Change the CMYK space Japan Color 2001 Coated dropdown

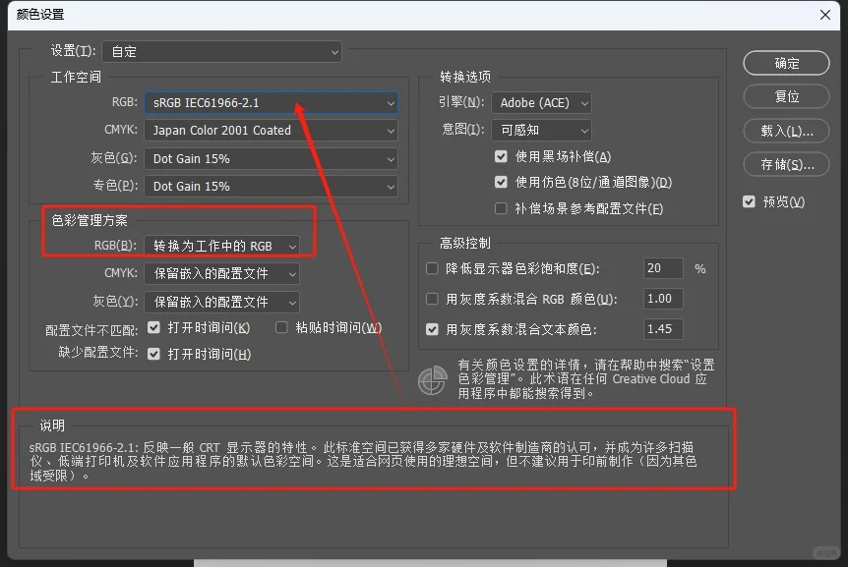271,130
